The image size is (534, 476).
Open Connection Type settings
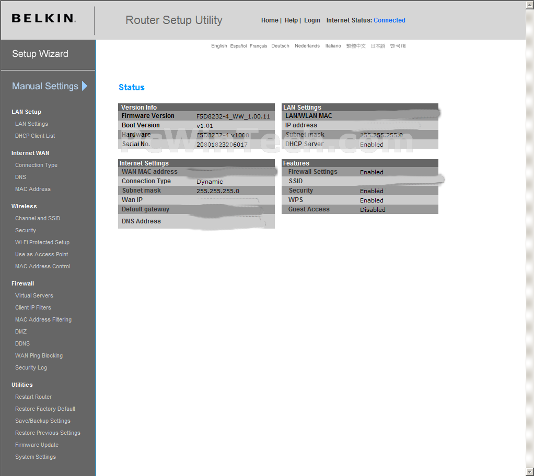point(36,165)
